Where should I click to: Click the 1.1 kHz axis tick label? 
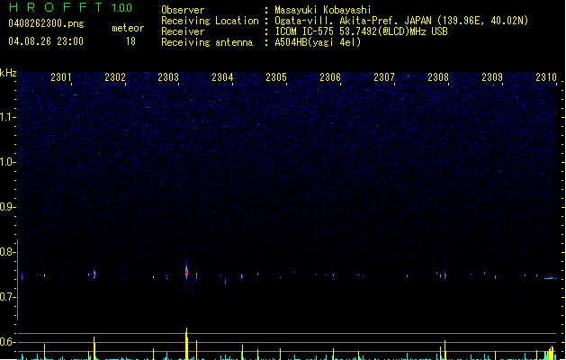pyautogui.click(x=7, y=117)
